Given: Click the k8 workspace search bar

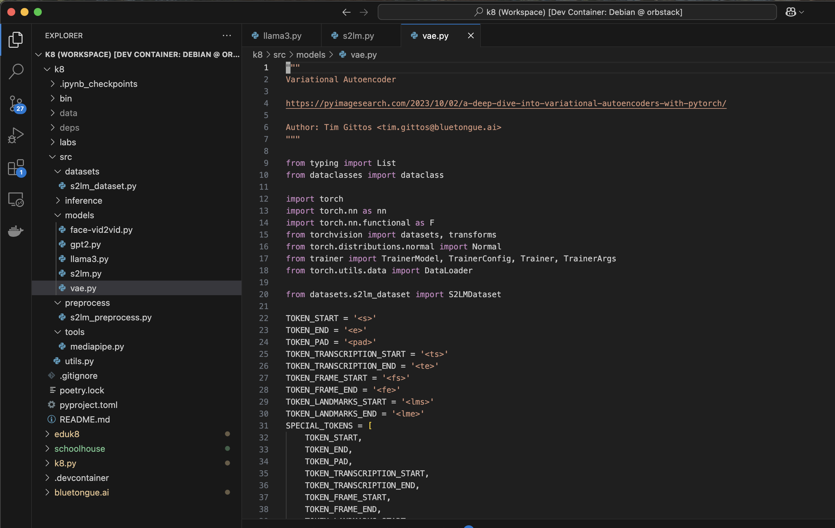Looking at the screenshot, I should point(577,12).
